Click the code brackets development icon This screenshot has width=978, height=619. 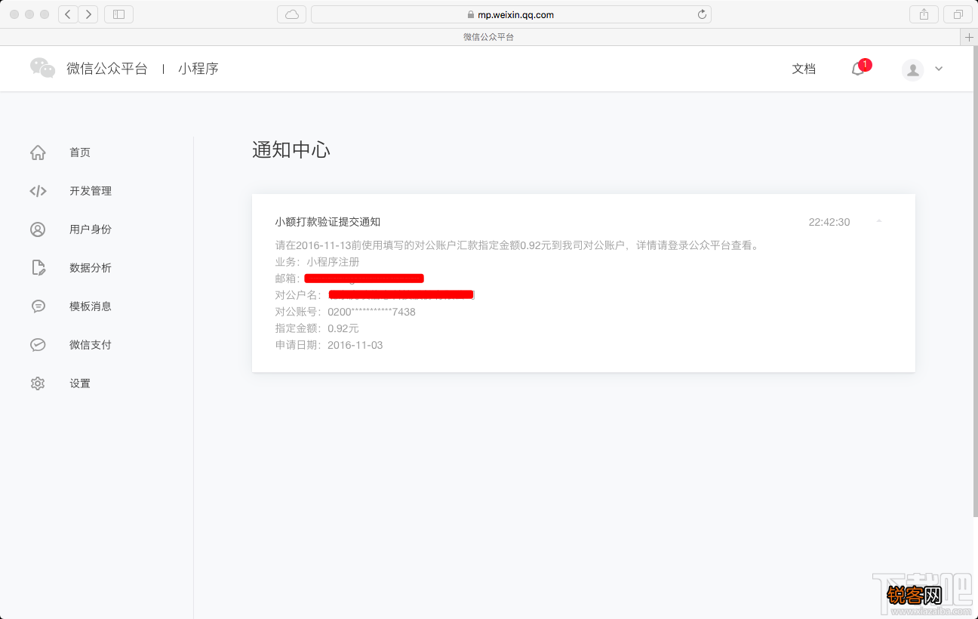(38, 191)
